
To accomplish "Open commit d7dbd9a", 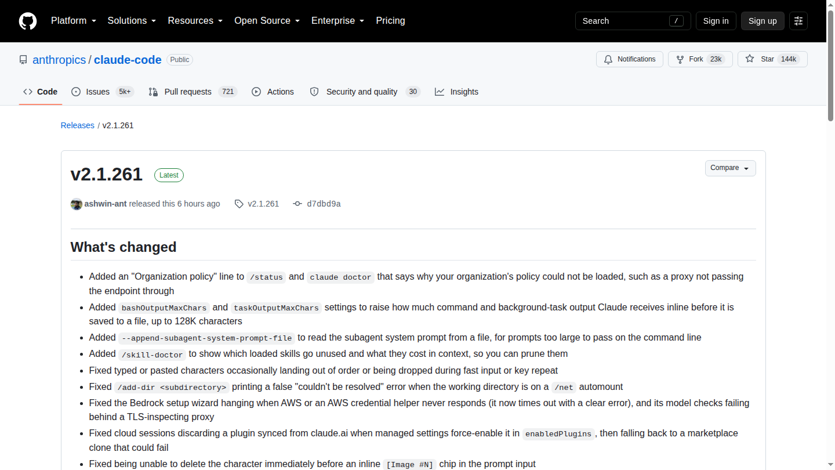I will [x=324, y=204].
